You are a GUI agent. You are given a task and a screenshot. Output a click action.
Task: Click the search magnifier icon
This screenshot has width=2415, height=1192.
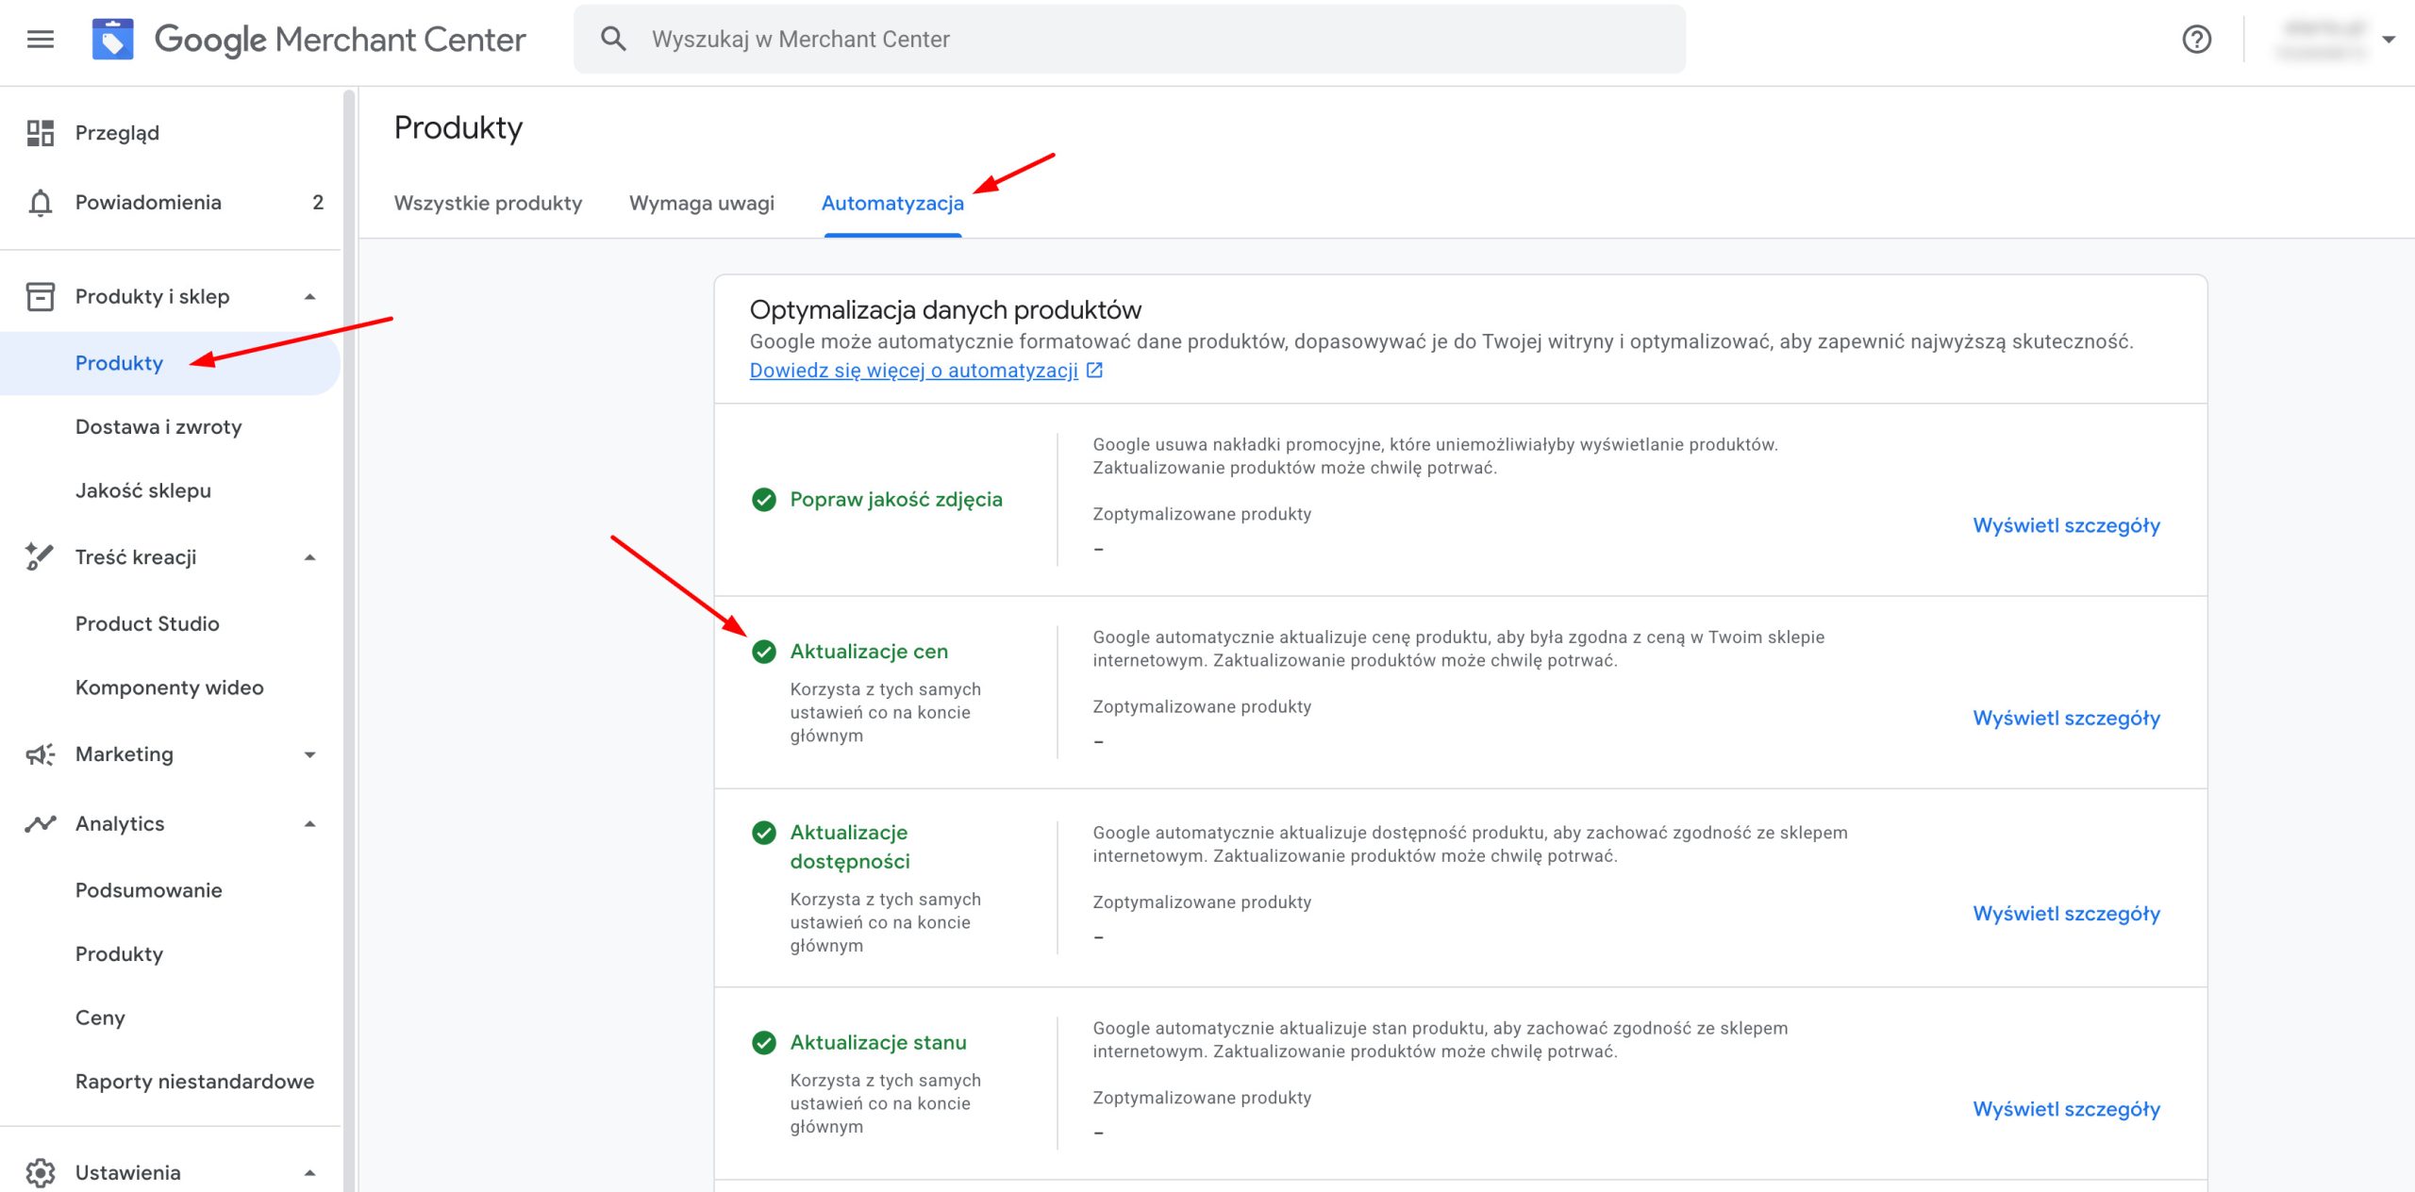(613, 39)
